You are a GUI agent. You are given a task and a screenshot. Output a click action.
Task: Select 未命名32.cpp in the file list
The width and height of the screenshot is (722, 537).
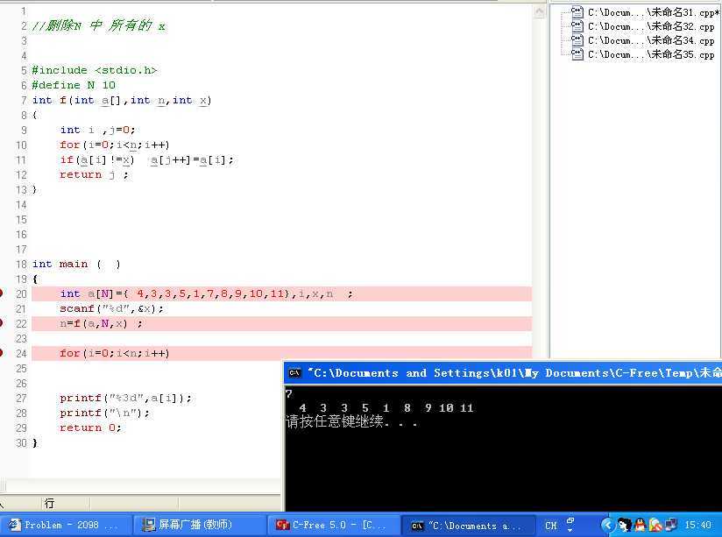click(650, 26)
